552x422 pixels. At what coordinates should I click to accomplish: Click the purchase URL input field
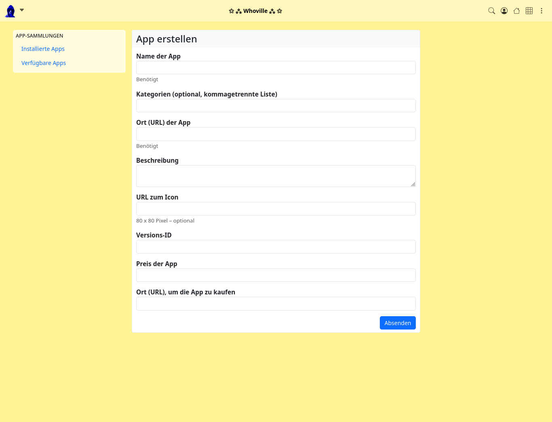click(x=276, y=304)
